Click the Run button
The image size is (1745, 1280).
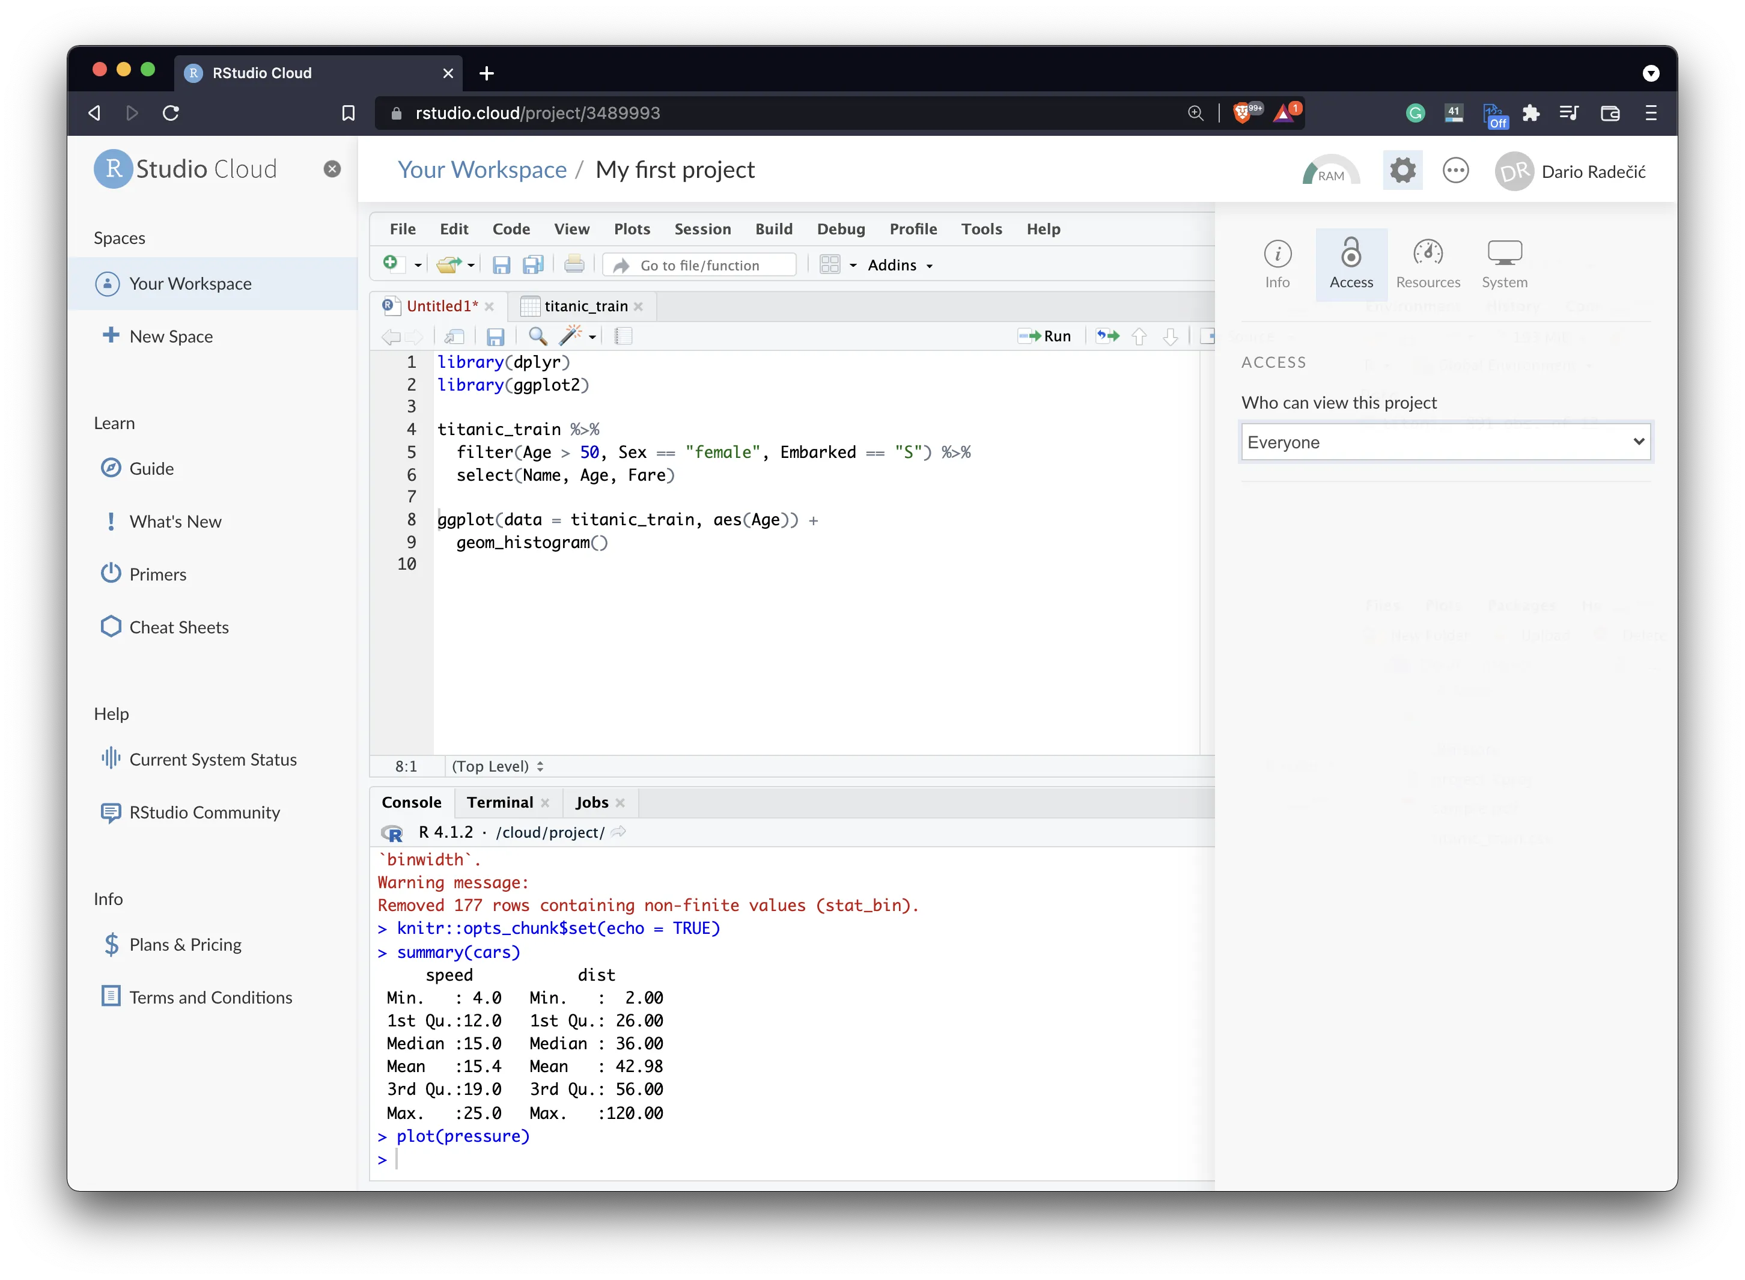pos(1046,337)
